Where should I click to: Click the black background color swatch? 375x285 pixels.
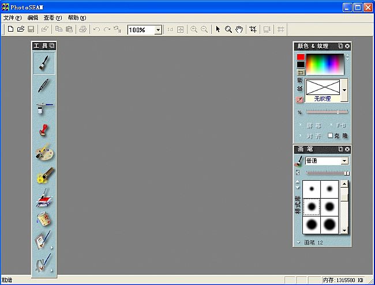point(301,64)
